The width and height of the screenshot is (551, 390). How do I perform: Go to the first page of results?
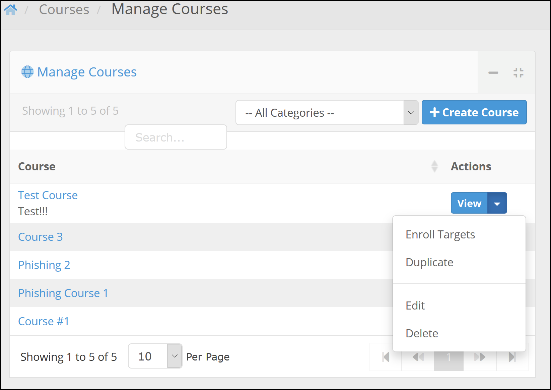point(386,357)
